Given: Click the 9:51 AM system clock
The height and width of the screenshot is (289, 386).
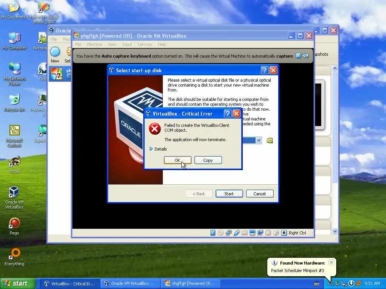Looking at the screenshot, I should (372, 284).
